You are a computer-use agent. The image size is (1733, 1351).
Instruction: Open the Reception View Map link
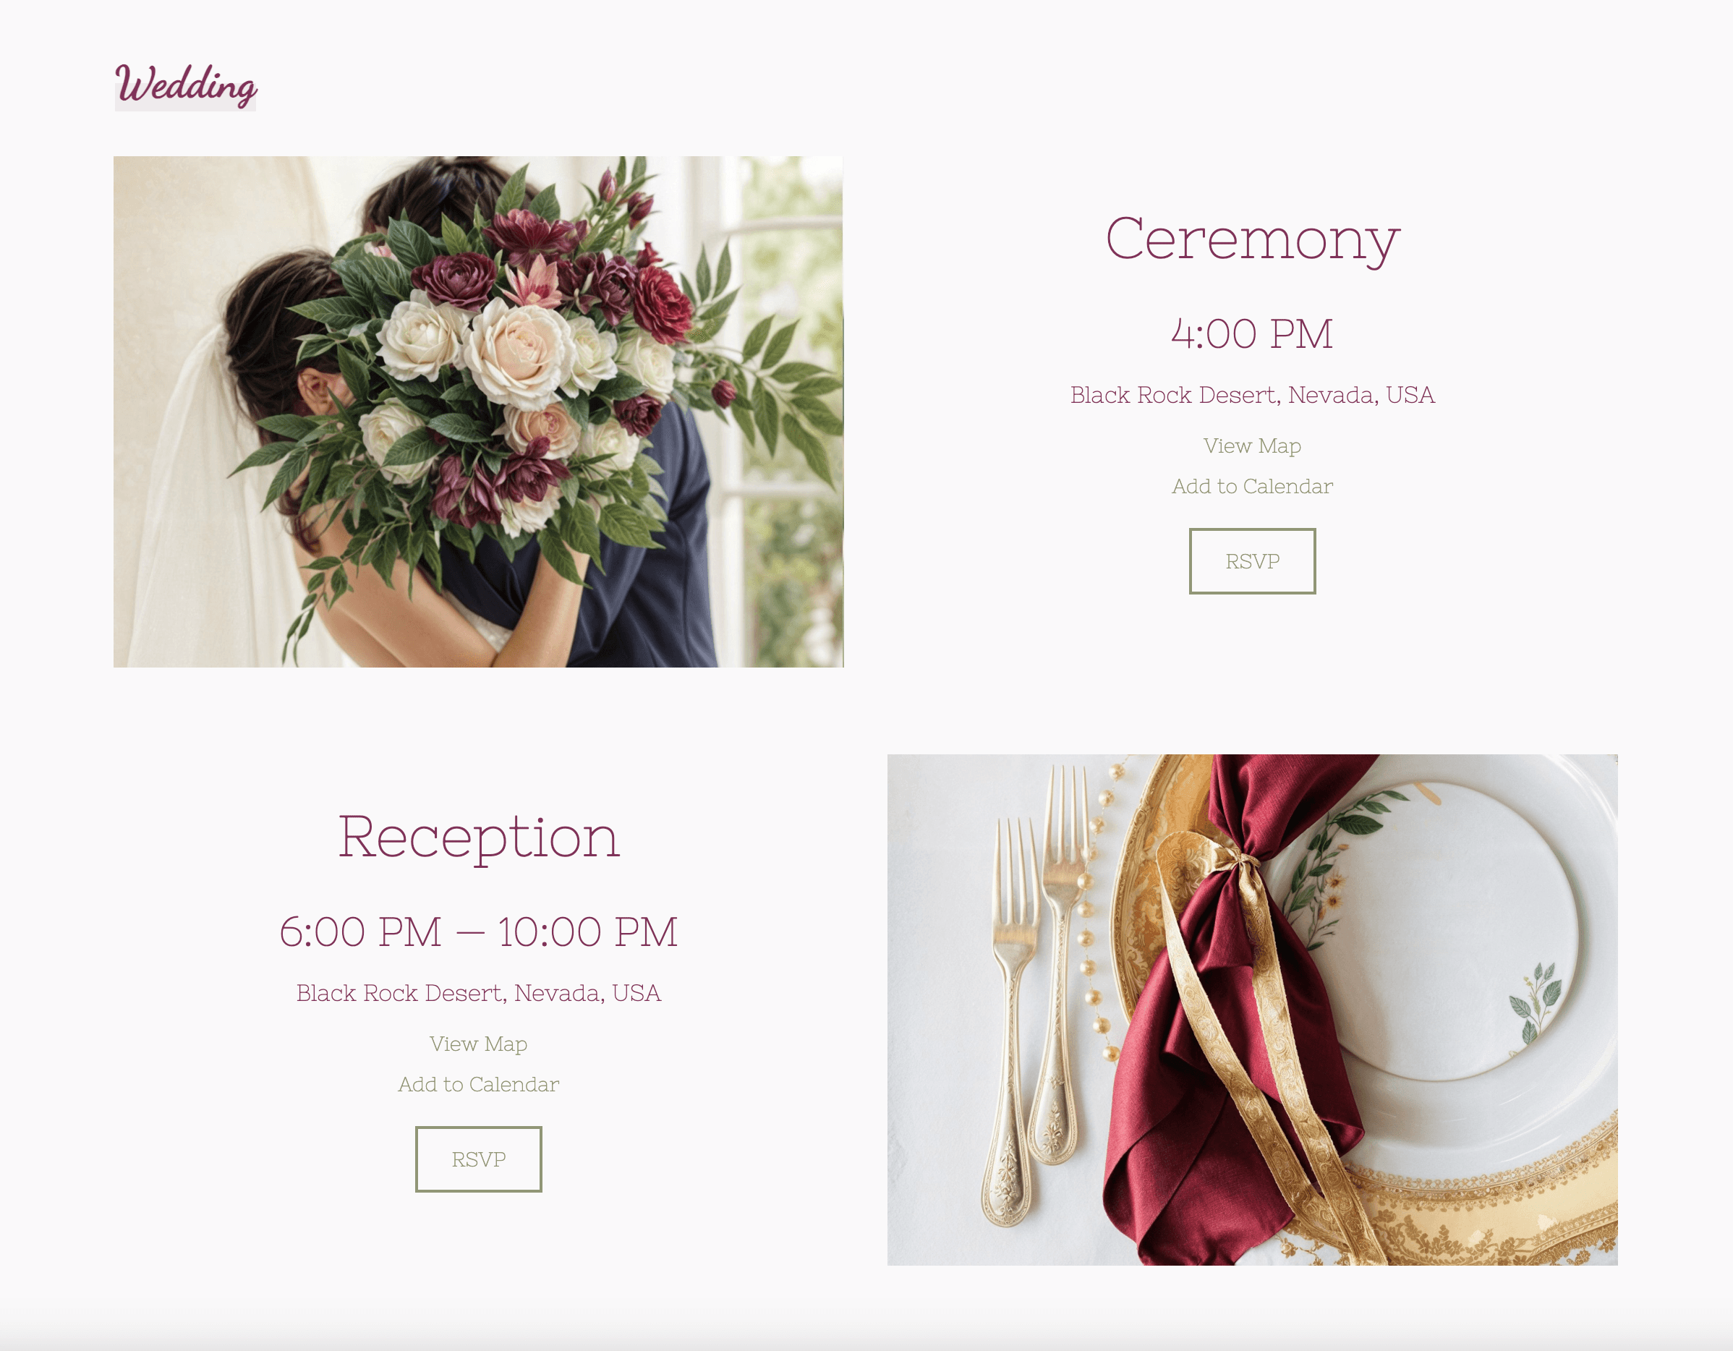[x=479, y=1044]
